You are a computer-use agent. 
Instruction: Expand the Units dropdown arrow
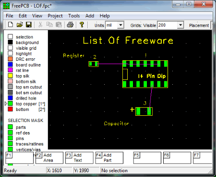point(120,25)
